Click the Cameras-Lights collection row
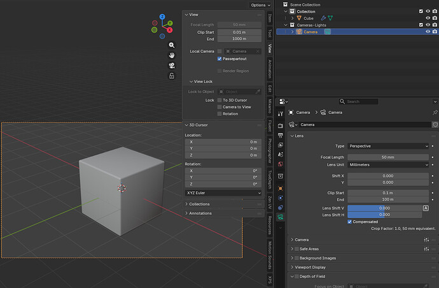 [357, 25]
